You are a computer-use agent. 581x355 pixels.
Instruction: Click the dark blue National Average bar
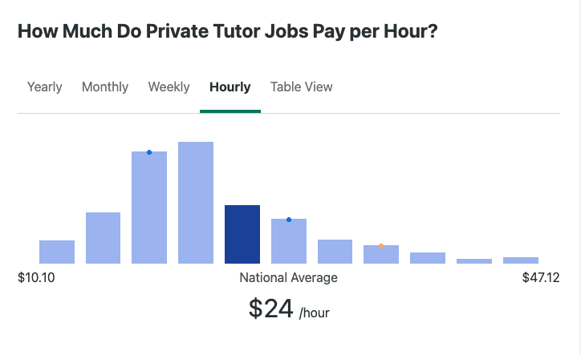242,234
